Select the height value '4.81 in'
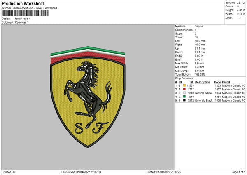Screen dimensions: 247x175 [x=241, y=10]
